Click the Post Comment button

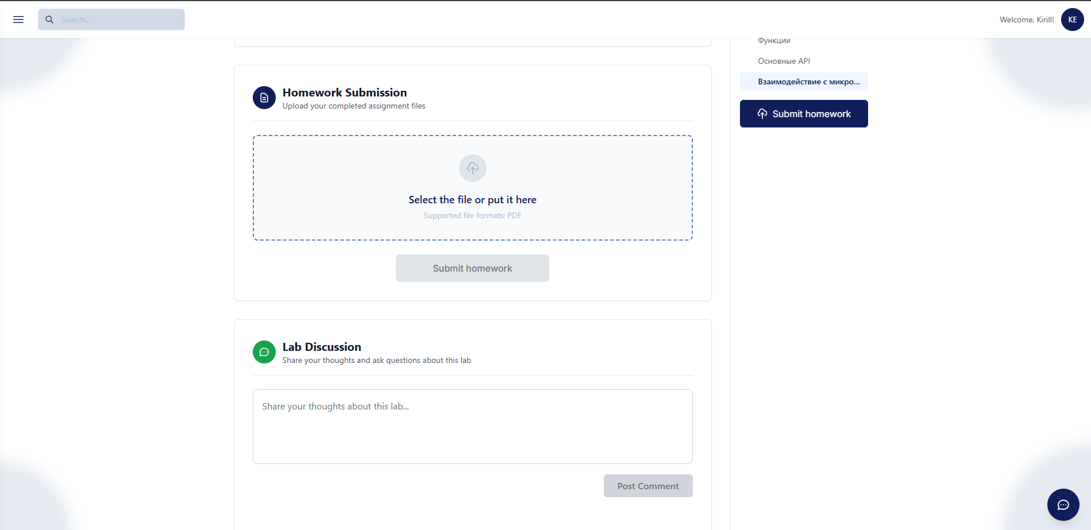click(x=648, y=486)
